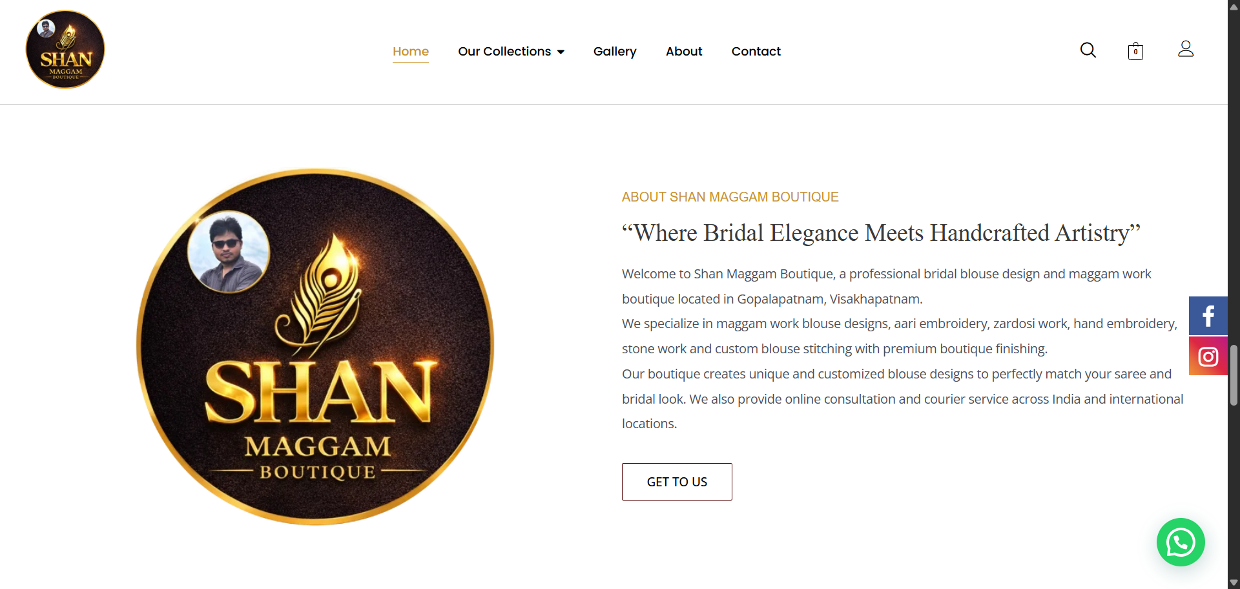This screenshot has width=1240, height=589.
Task: Click the About Shan Maggam Boutique heading
Action: [x=730, y=197]
